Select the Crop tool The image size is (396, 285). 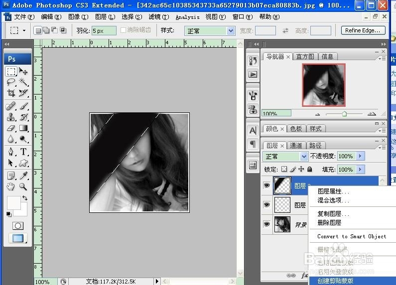click(x=11, y=93)
